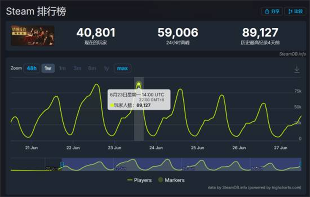Click the 27 Jun axis label
This screenshot has width=310, height=197.
click(x=280, y=148)
